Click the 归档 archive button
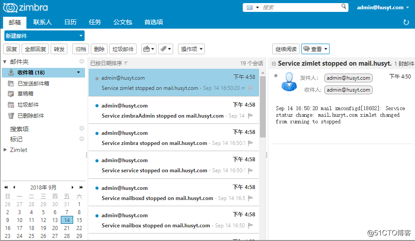 [x=81, y=49]
